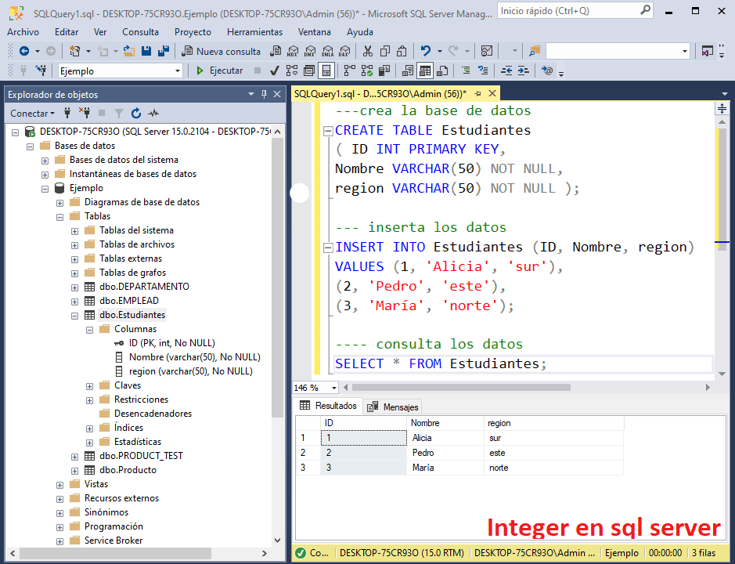This screenshot has width=735, height=564.
Task: Open file using the Open File icon
Action: click(129, 51)
